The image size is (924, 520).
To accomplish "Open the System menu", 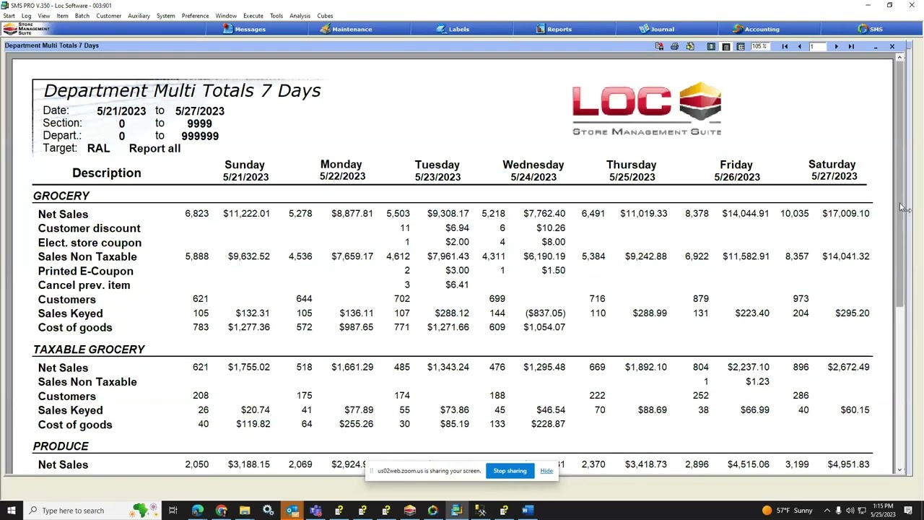I will tap(166, 16).
